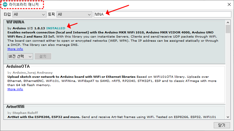Open More info link under ArduinoOTA
This screenshot has width=234, height=131.
coord(15,89)
